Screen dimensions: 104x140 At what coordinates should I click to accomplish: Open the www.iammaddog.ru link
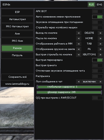pyautogui.click(x=17, y=84)
